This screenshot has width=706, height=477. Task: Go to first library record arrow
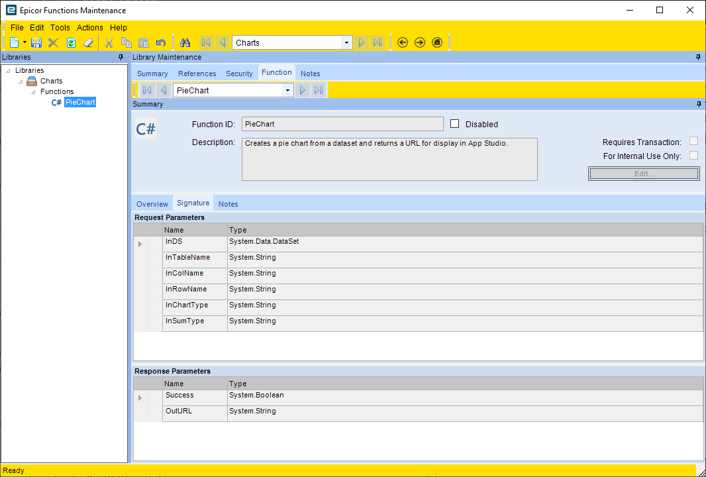[x=206, y=43]
